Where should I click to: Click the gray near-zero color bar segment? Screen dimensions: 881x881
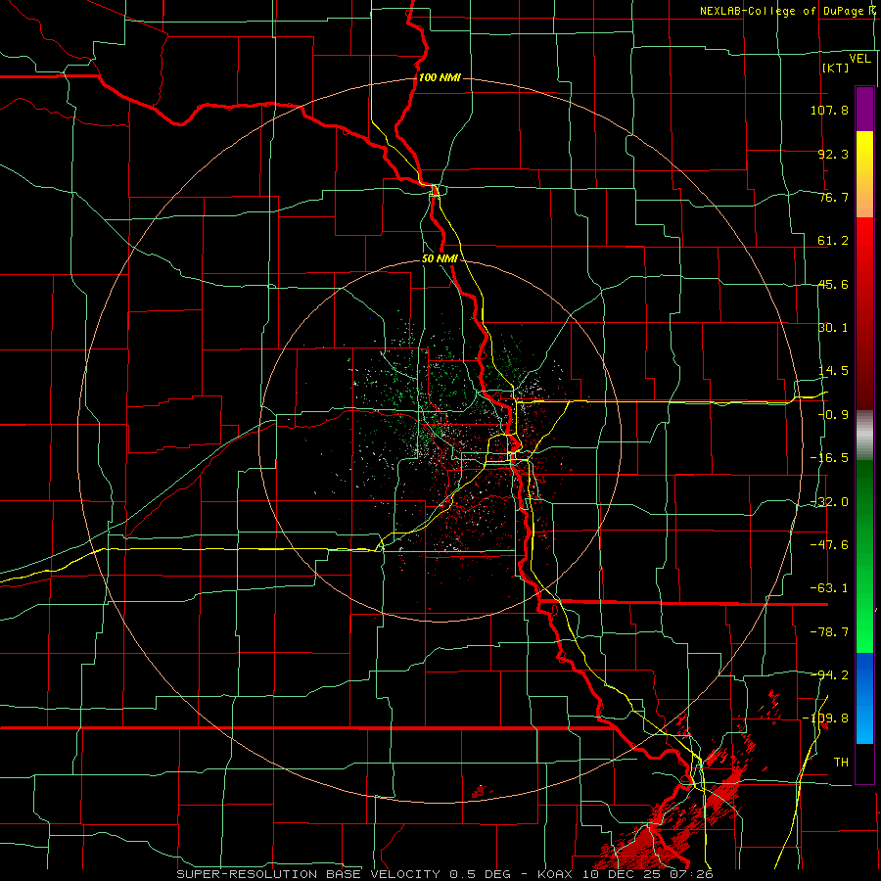[x=864, y=436]
